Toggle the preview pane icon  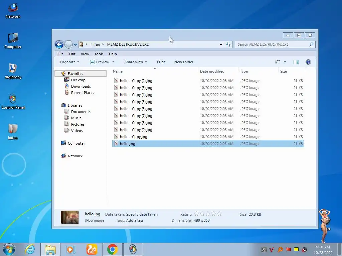tap(296, 62)
